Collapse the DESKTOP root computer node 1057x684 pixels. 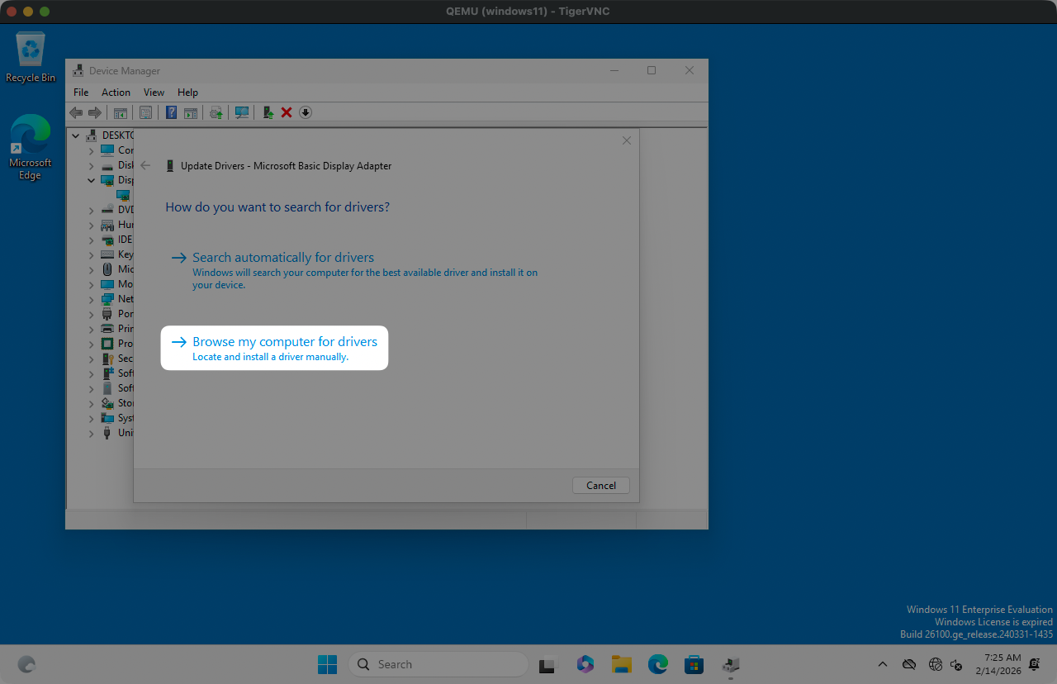tap(76, 135)
